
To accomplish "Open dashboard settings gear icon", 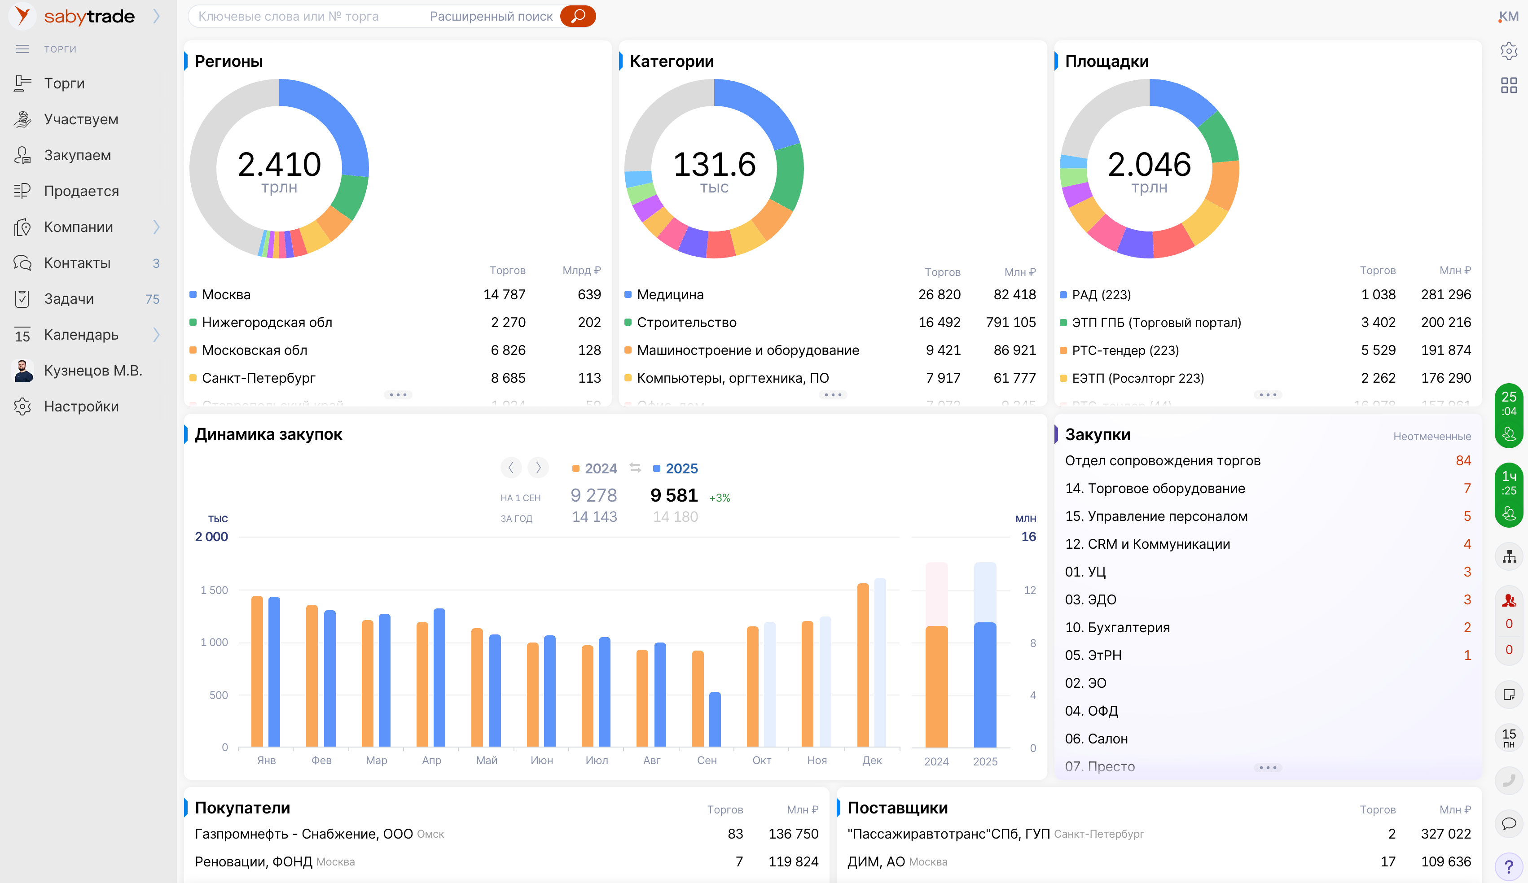I will (x=1509, y=51).
